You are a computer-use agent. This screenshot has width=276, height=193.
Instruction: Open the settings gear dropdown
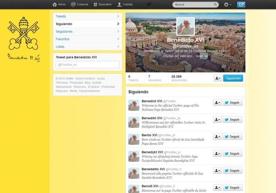coord(227,4)
